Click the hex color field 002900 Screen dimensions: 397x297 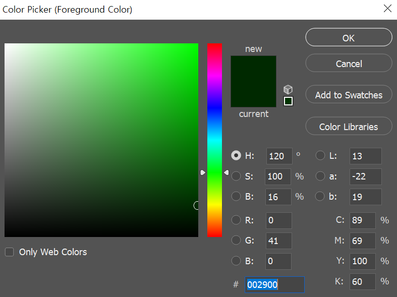pos(275,284)
